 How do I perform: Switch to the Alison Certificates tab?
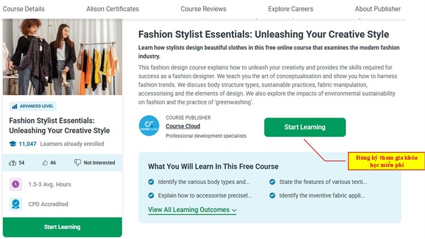pos(112,9)
